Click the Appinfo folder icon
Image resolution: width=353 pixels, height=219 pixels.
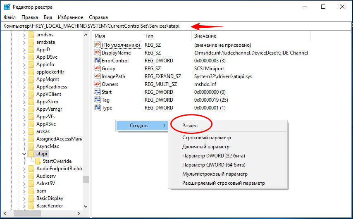click(x=31, y=64)
